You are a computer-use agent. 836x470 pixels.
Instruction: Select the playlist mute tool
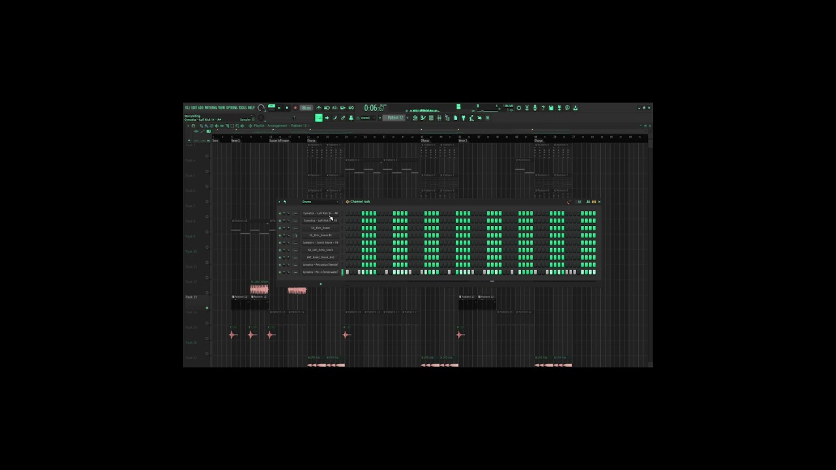[x=217, y=125]
